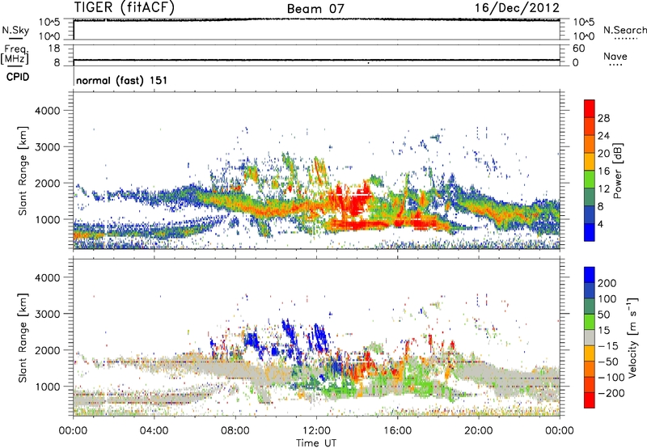Click the plot title 'TIGER (fitACF)'
This screenshot has height=448, width=647.
(x=125, y=7)
